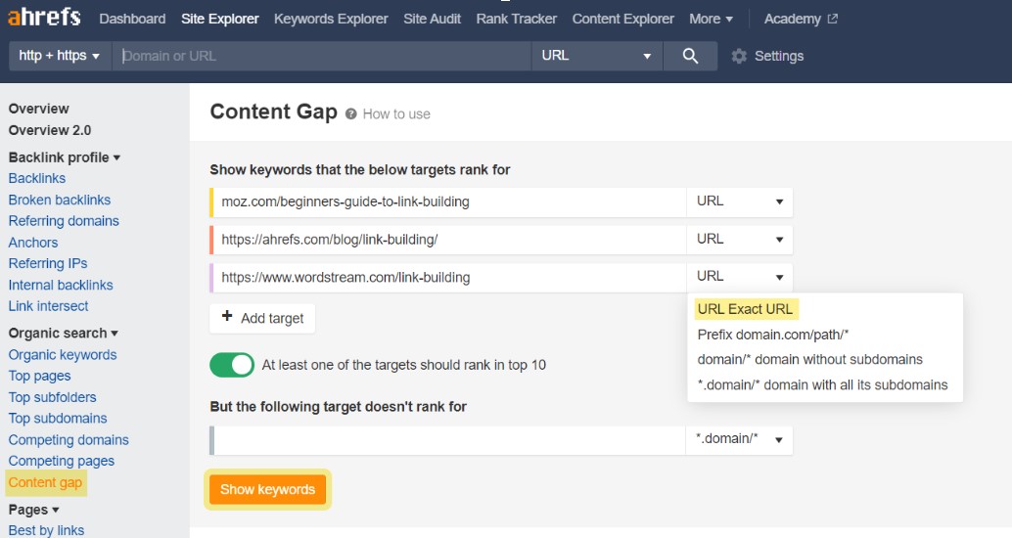The width and height of the screenshot is (1012, 538).
Task: Select 'domain/* domain without subdomains' option
Action: [810, 359]
